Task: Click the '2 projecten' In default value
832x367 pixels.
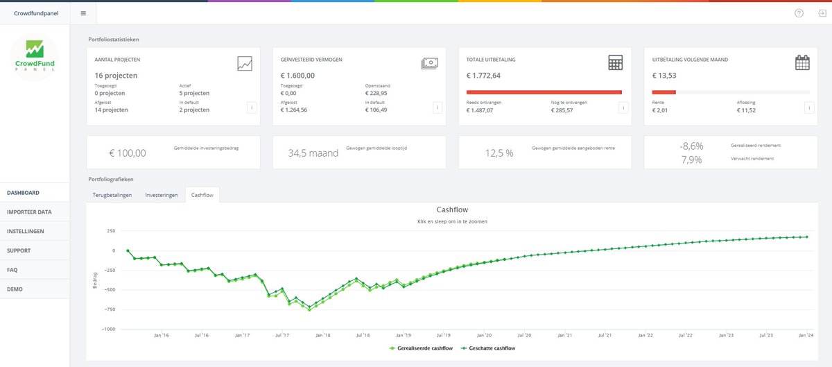Action: click(194, 110)
